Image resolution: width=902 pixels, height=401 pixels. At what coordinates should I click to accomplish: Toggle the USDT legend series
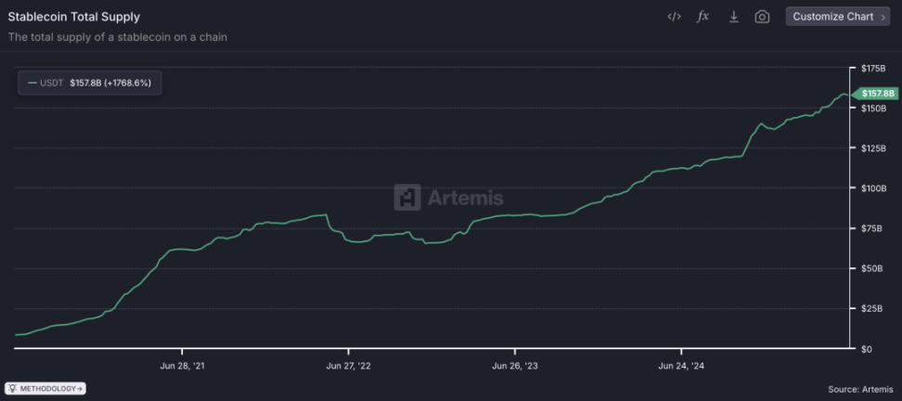[91, 83]
